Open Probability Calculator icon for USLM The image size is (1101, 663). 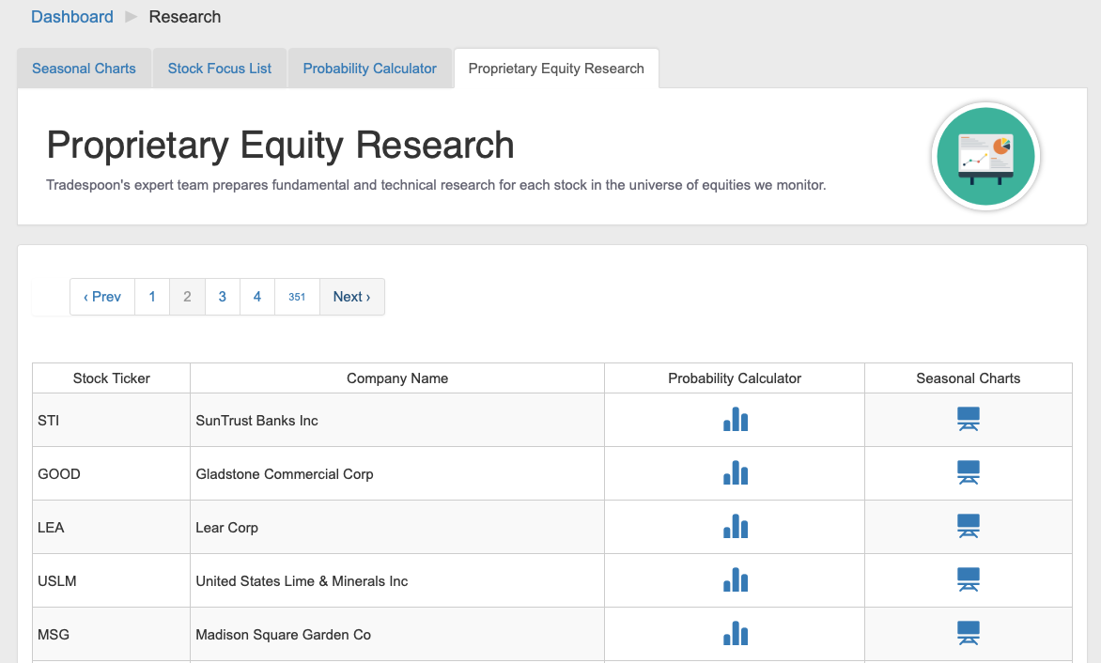coord(736,579)
